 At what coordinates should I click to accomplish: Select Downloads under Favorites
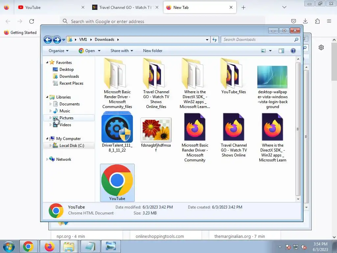pos(69,76)
